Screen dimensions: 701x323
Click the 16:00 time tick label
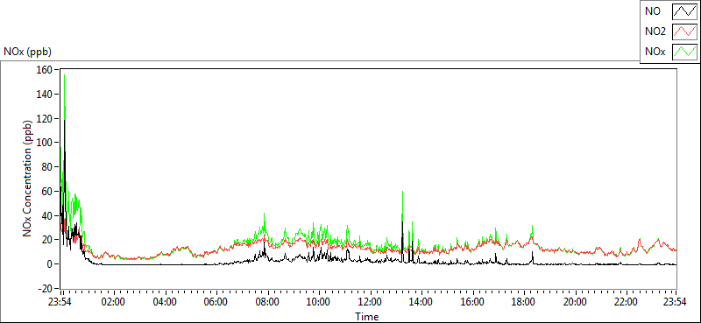click(x=471, y=301)
